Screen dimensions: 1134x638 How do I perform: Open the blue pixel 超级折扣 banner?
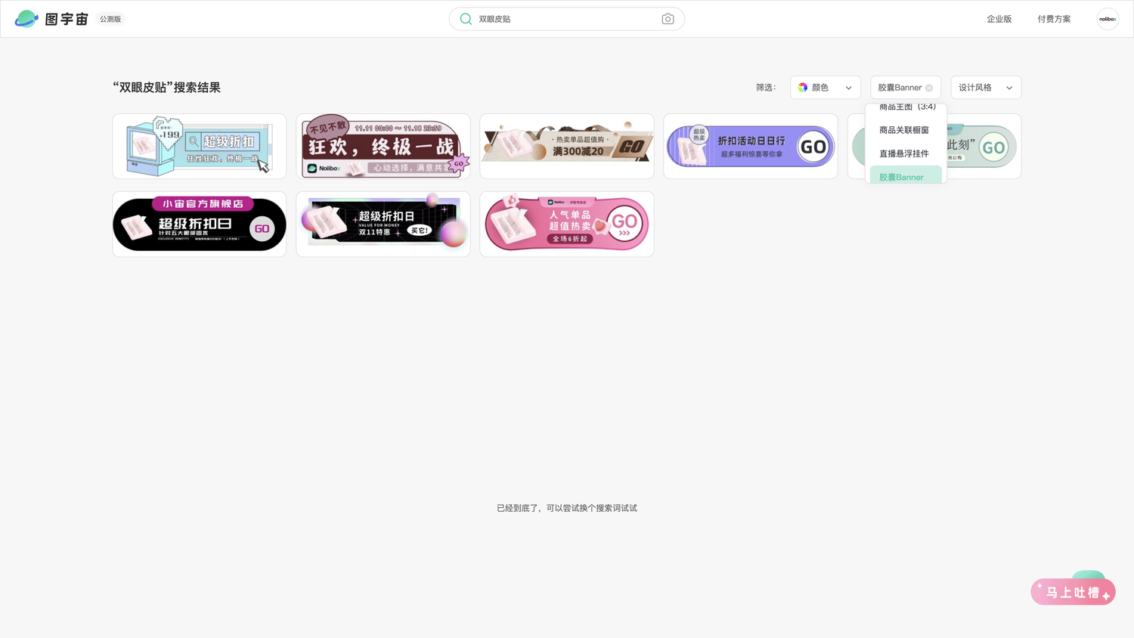coord(200,147)
